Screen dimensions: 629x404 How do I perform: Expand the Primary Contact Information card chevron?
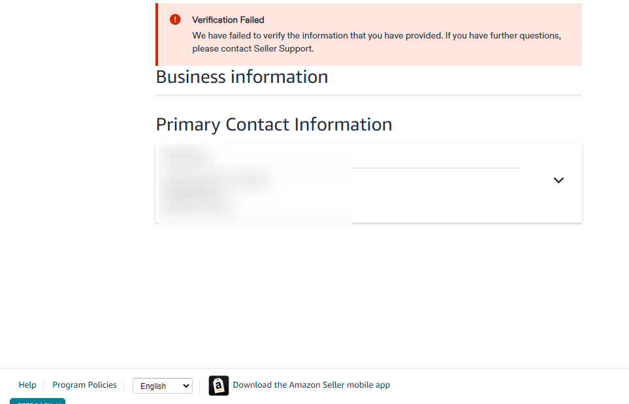558,180
